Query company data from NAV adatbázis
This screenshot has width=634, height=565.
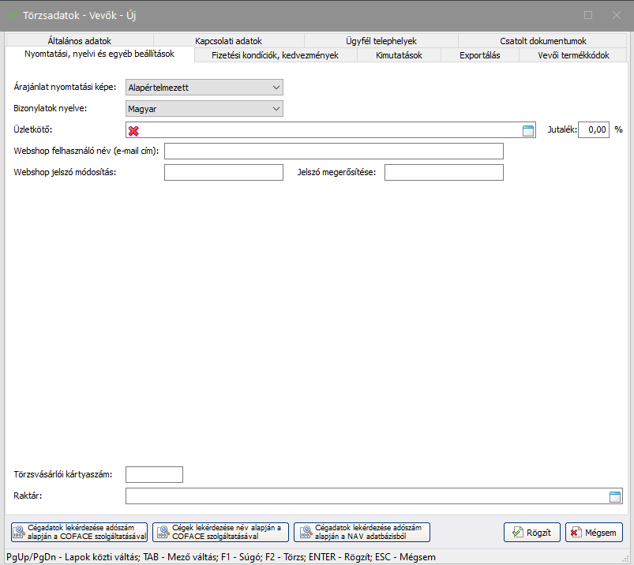(362, 532)
